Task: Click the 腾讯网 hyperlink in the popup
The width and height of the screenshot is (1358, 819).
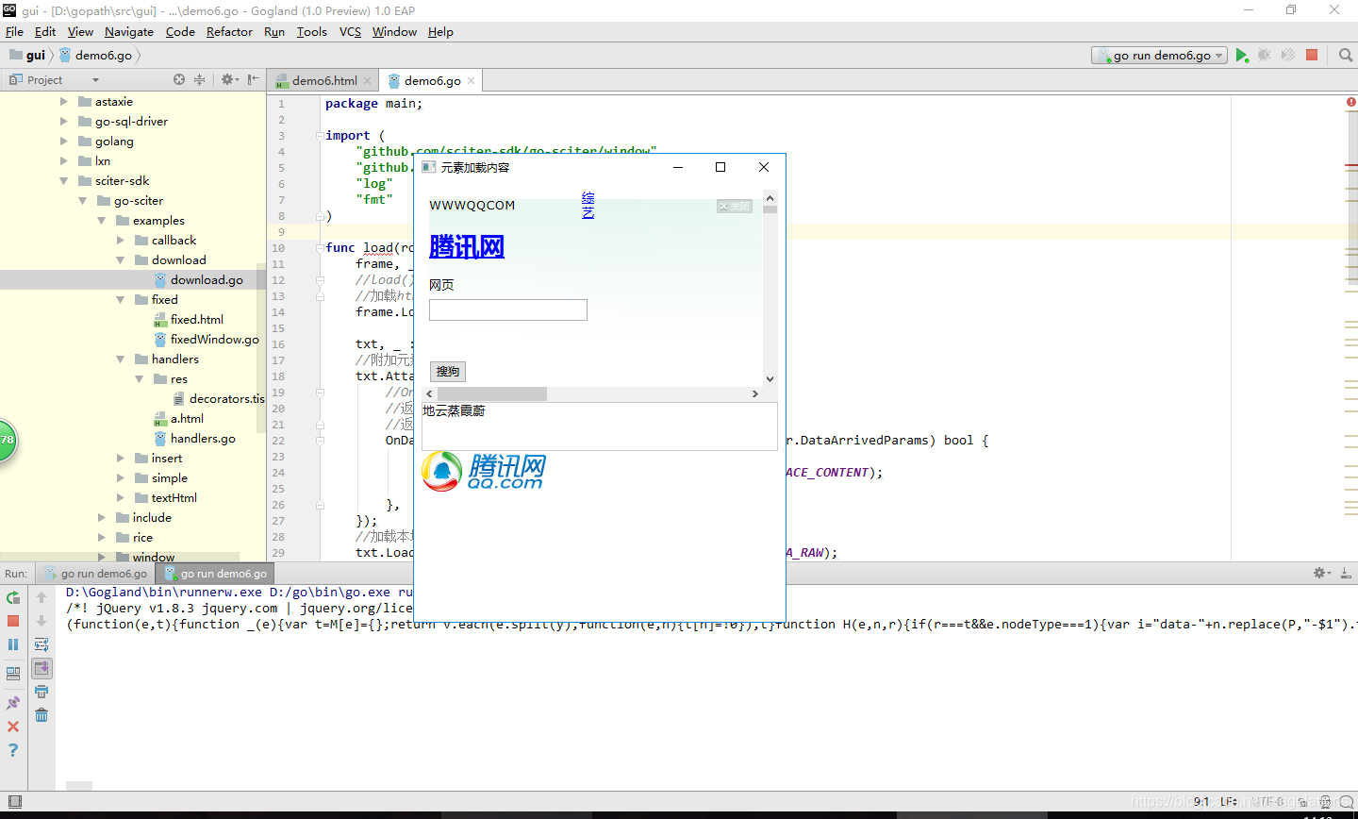Action: [x=467, y=247]
